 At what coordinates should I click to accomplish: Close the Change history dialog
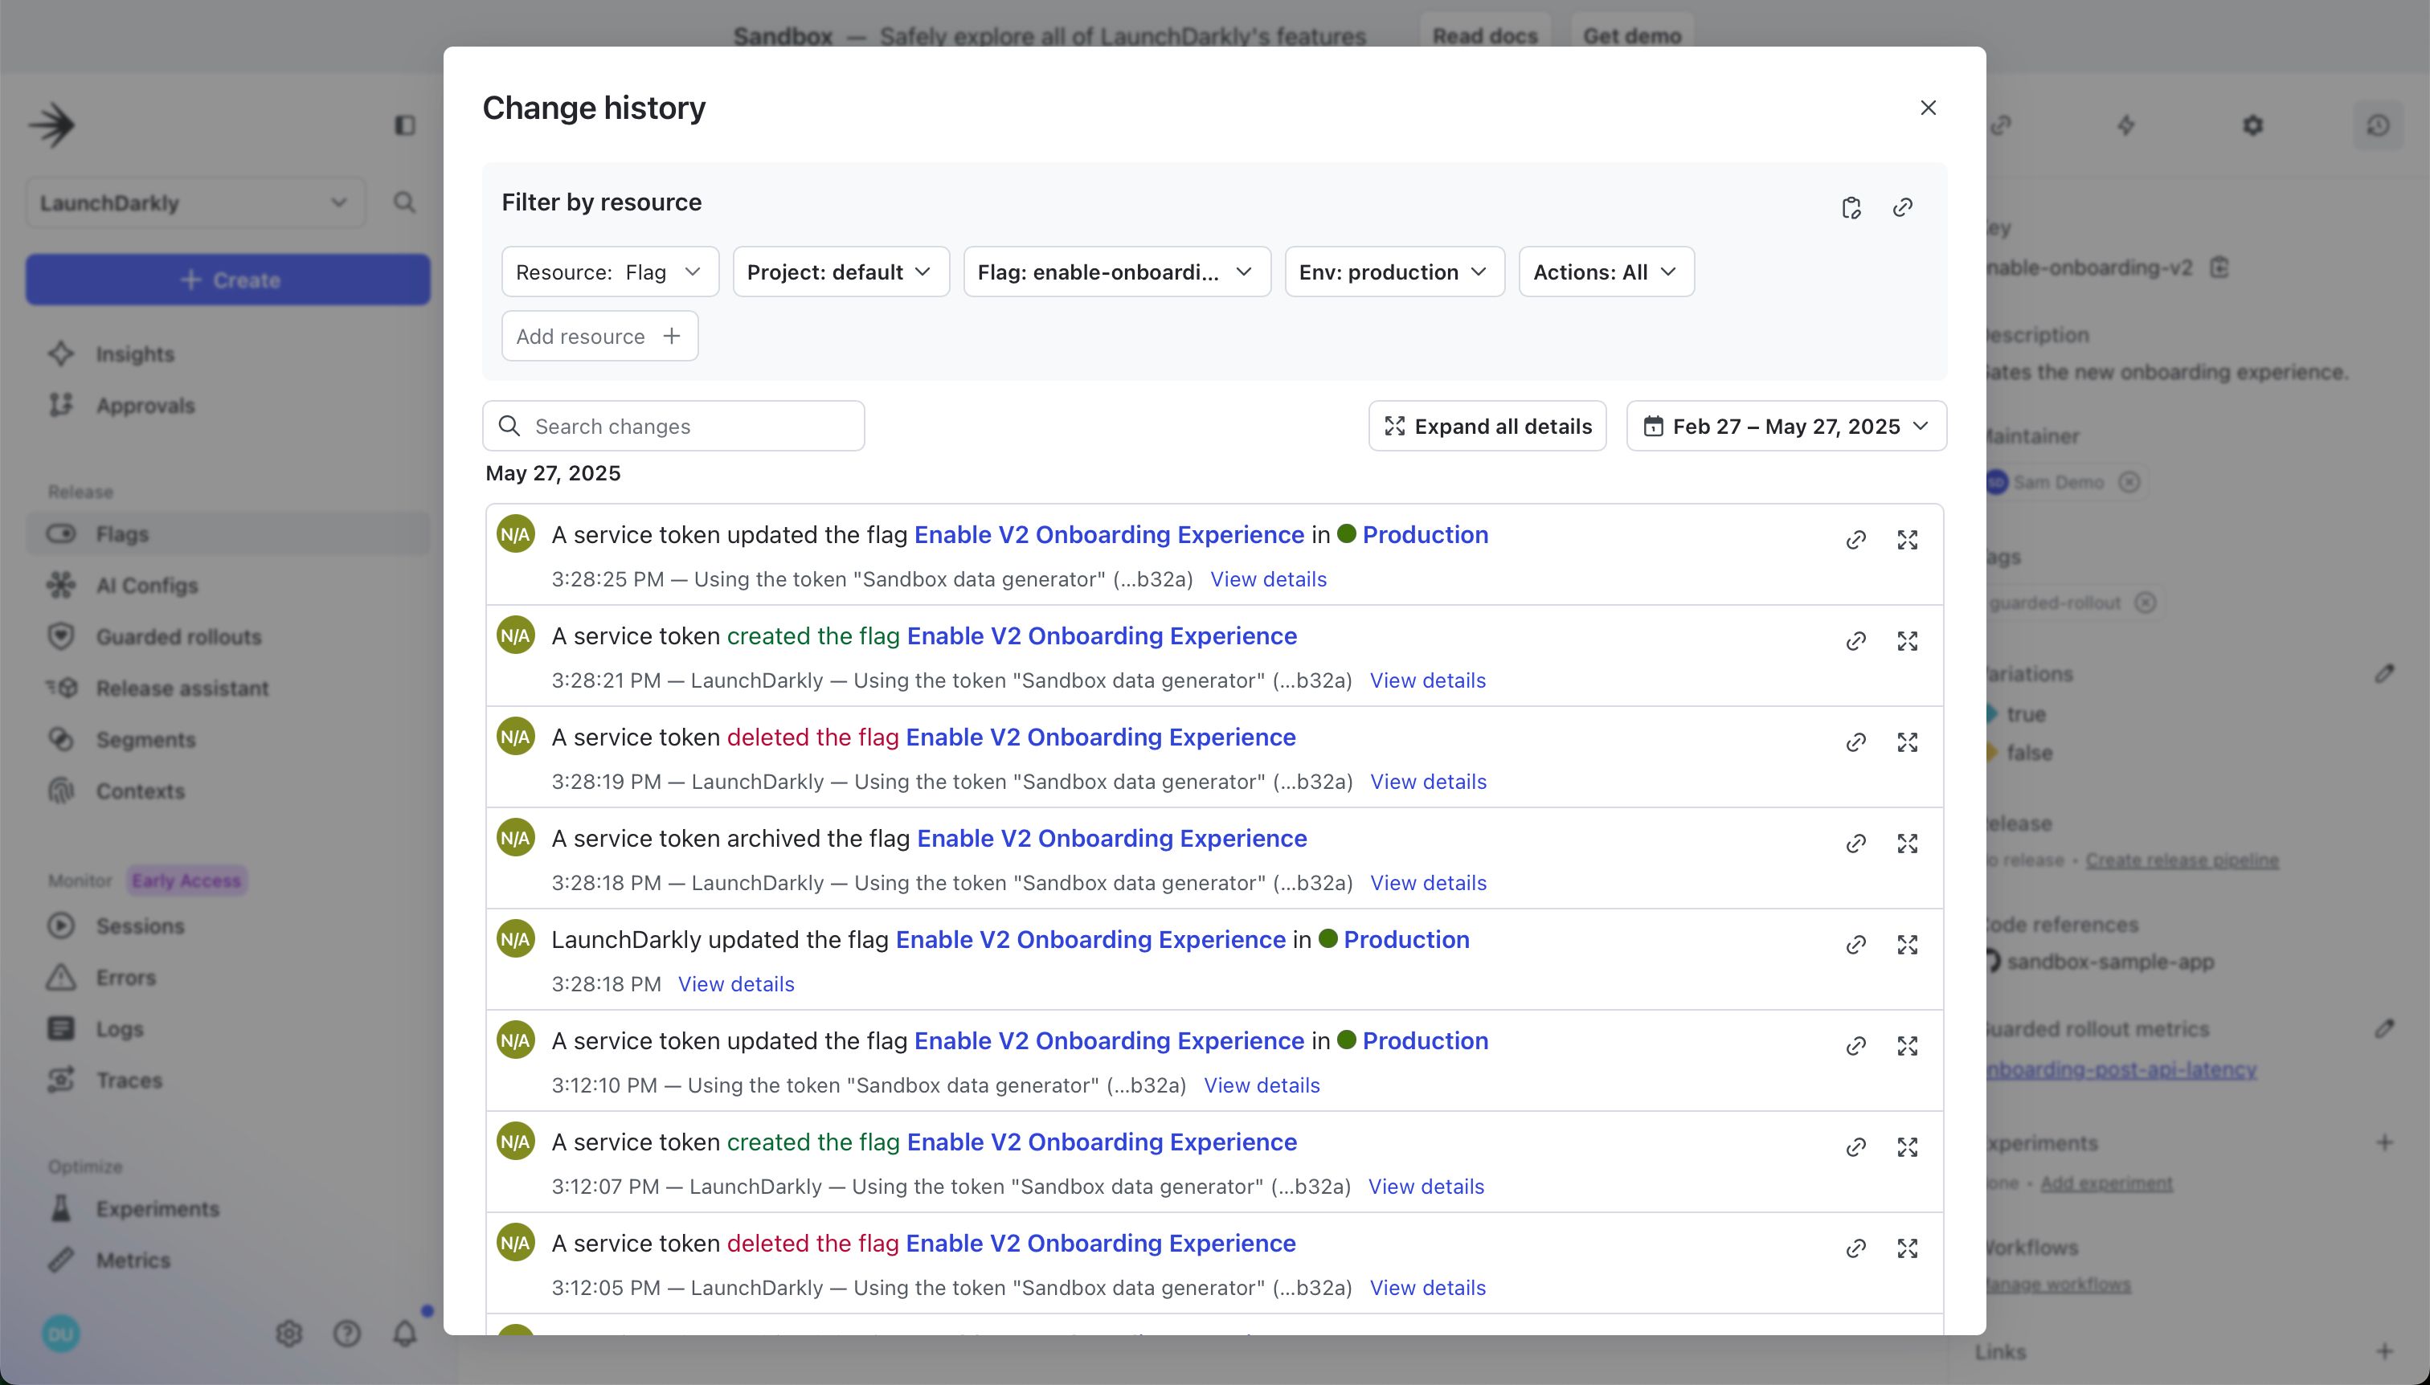coord(1928,108)
